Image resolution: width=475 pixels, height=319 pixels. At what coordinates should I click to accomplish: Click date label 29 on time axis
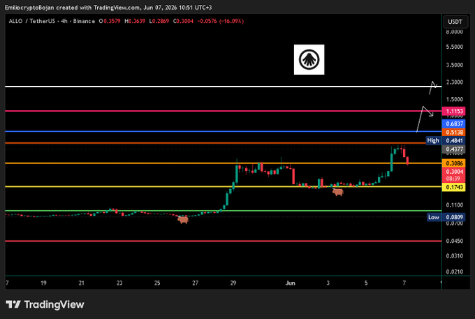click(x=233, y=283)
